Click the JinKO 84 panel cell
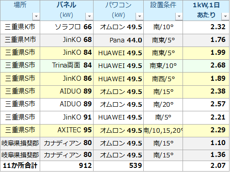Image resolution: width=230 pixels, height=172 pixels. coord(67,53)
